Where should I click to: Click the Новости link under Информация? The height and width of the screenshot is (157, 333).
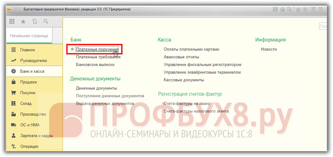[269, 49]
